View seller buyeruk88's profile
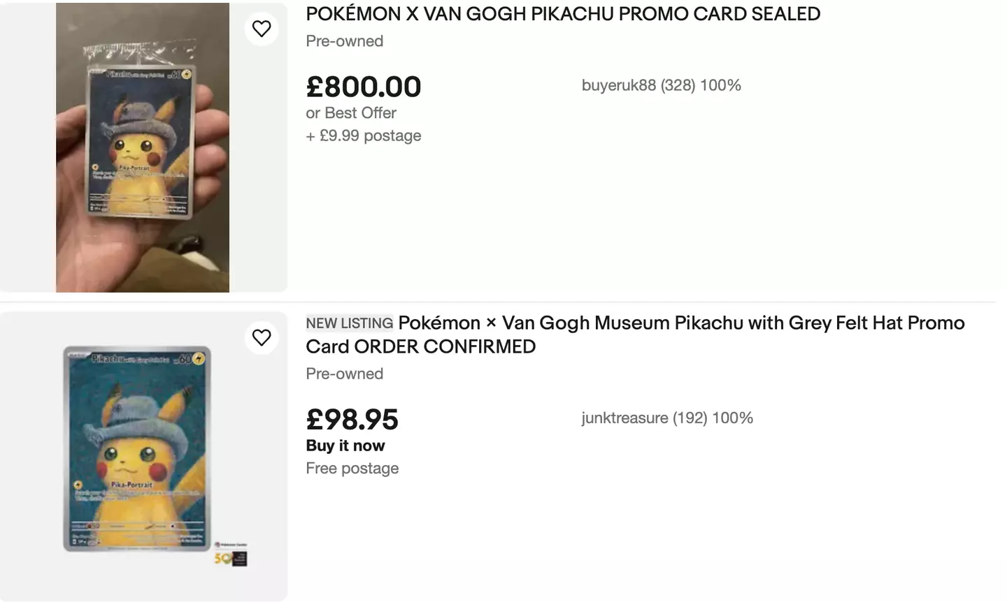Viewport: 1007px width, 602px height. pyautogui.click(x=620, y=85)
